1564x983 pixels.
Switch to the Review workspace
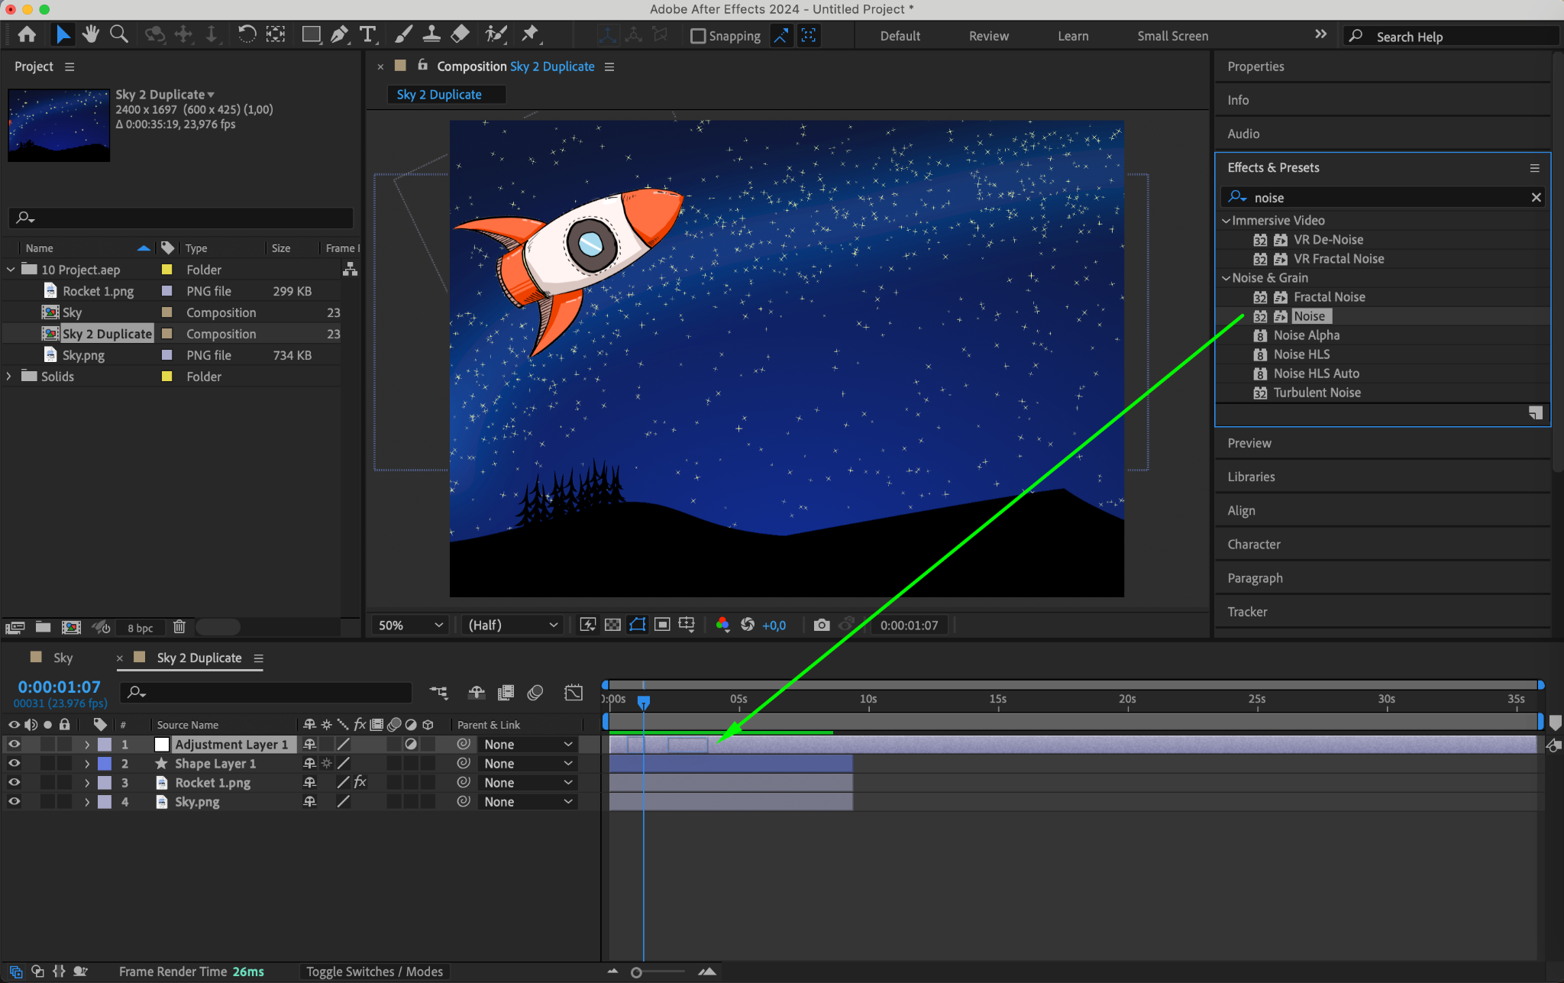tap(988, 36)
